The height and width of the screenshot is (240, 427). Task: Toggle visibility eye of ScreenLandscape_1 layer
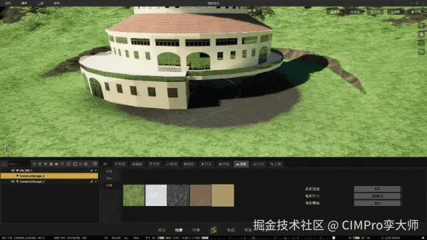[13, 181]
